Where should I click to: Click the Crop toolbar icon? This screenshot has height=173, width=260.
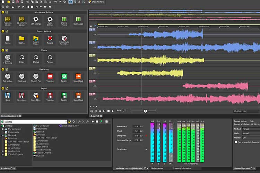point(50,2)
